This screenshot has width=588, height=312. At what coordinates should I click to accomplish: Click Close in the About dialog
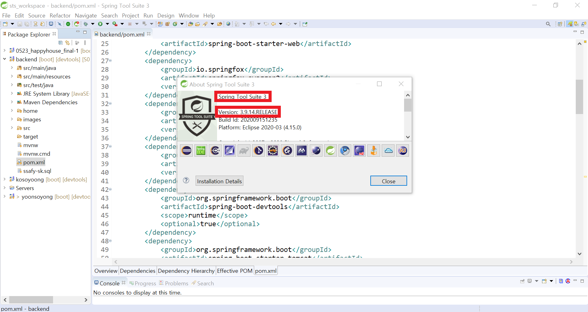click(x=388, y=181)
